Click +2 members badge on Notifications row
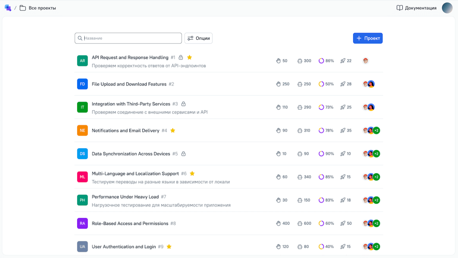Image resolution: width=458 pixels, height=258 pixels. pyautogui.click(x=376, y=130)
